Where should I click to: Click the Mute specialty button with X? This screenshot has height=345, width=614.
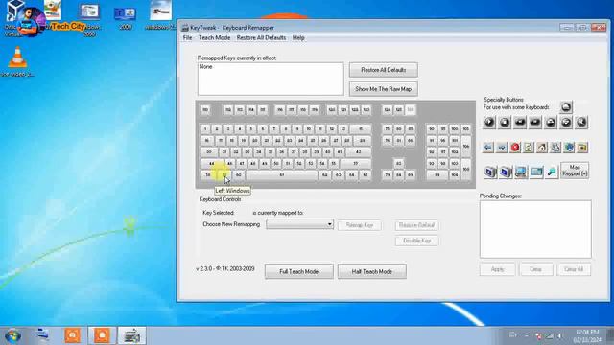click(x=581, y=123)
